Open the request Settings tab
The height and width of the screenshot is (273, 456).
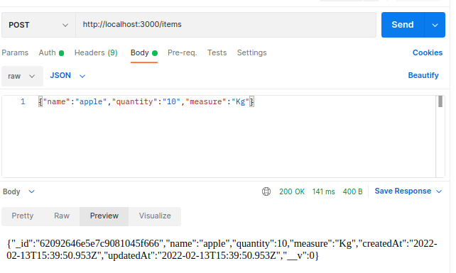252,52
